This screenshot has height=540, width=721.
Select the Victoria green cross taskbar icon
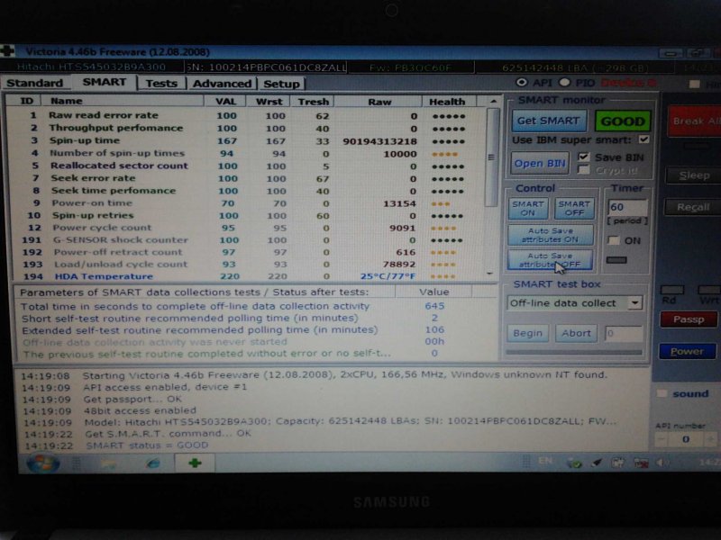pos(195,463)
